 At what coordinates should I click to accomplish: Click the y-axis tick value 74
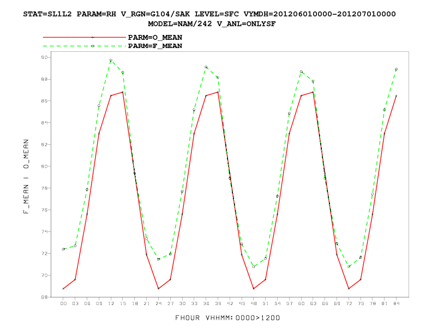coord(44,231)
